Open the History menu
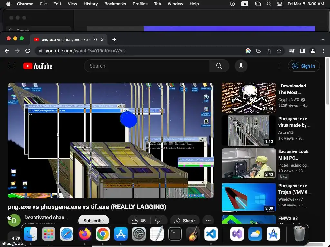Screen dimensions: 330x247 click(x=91, y=4)
